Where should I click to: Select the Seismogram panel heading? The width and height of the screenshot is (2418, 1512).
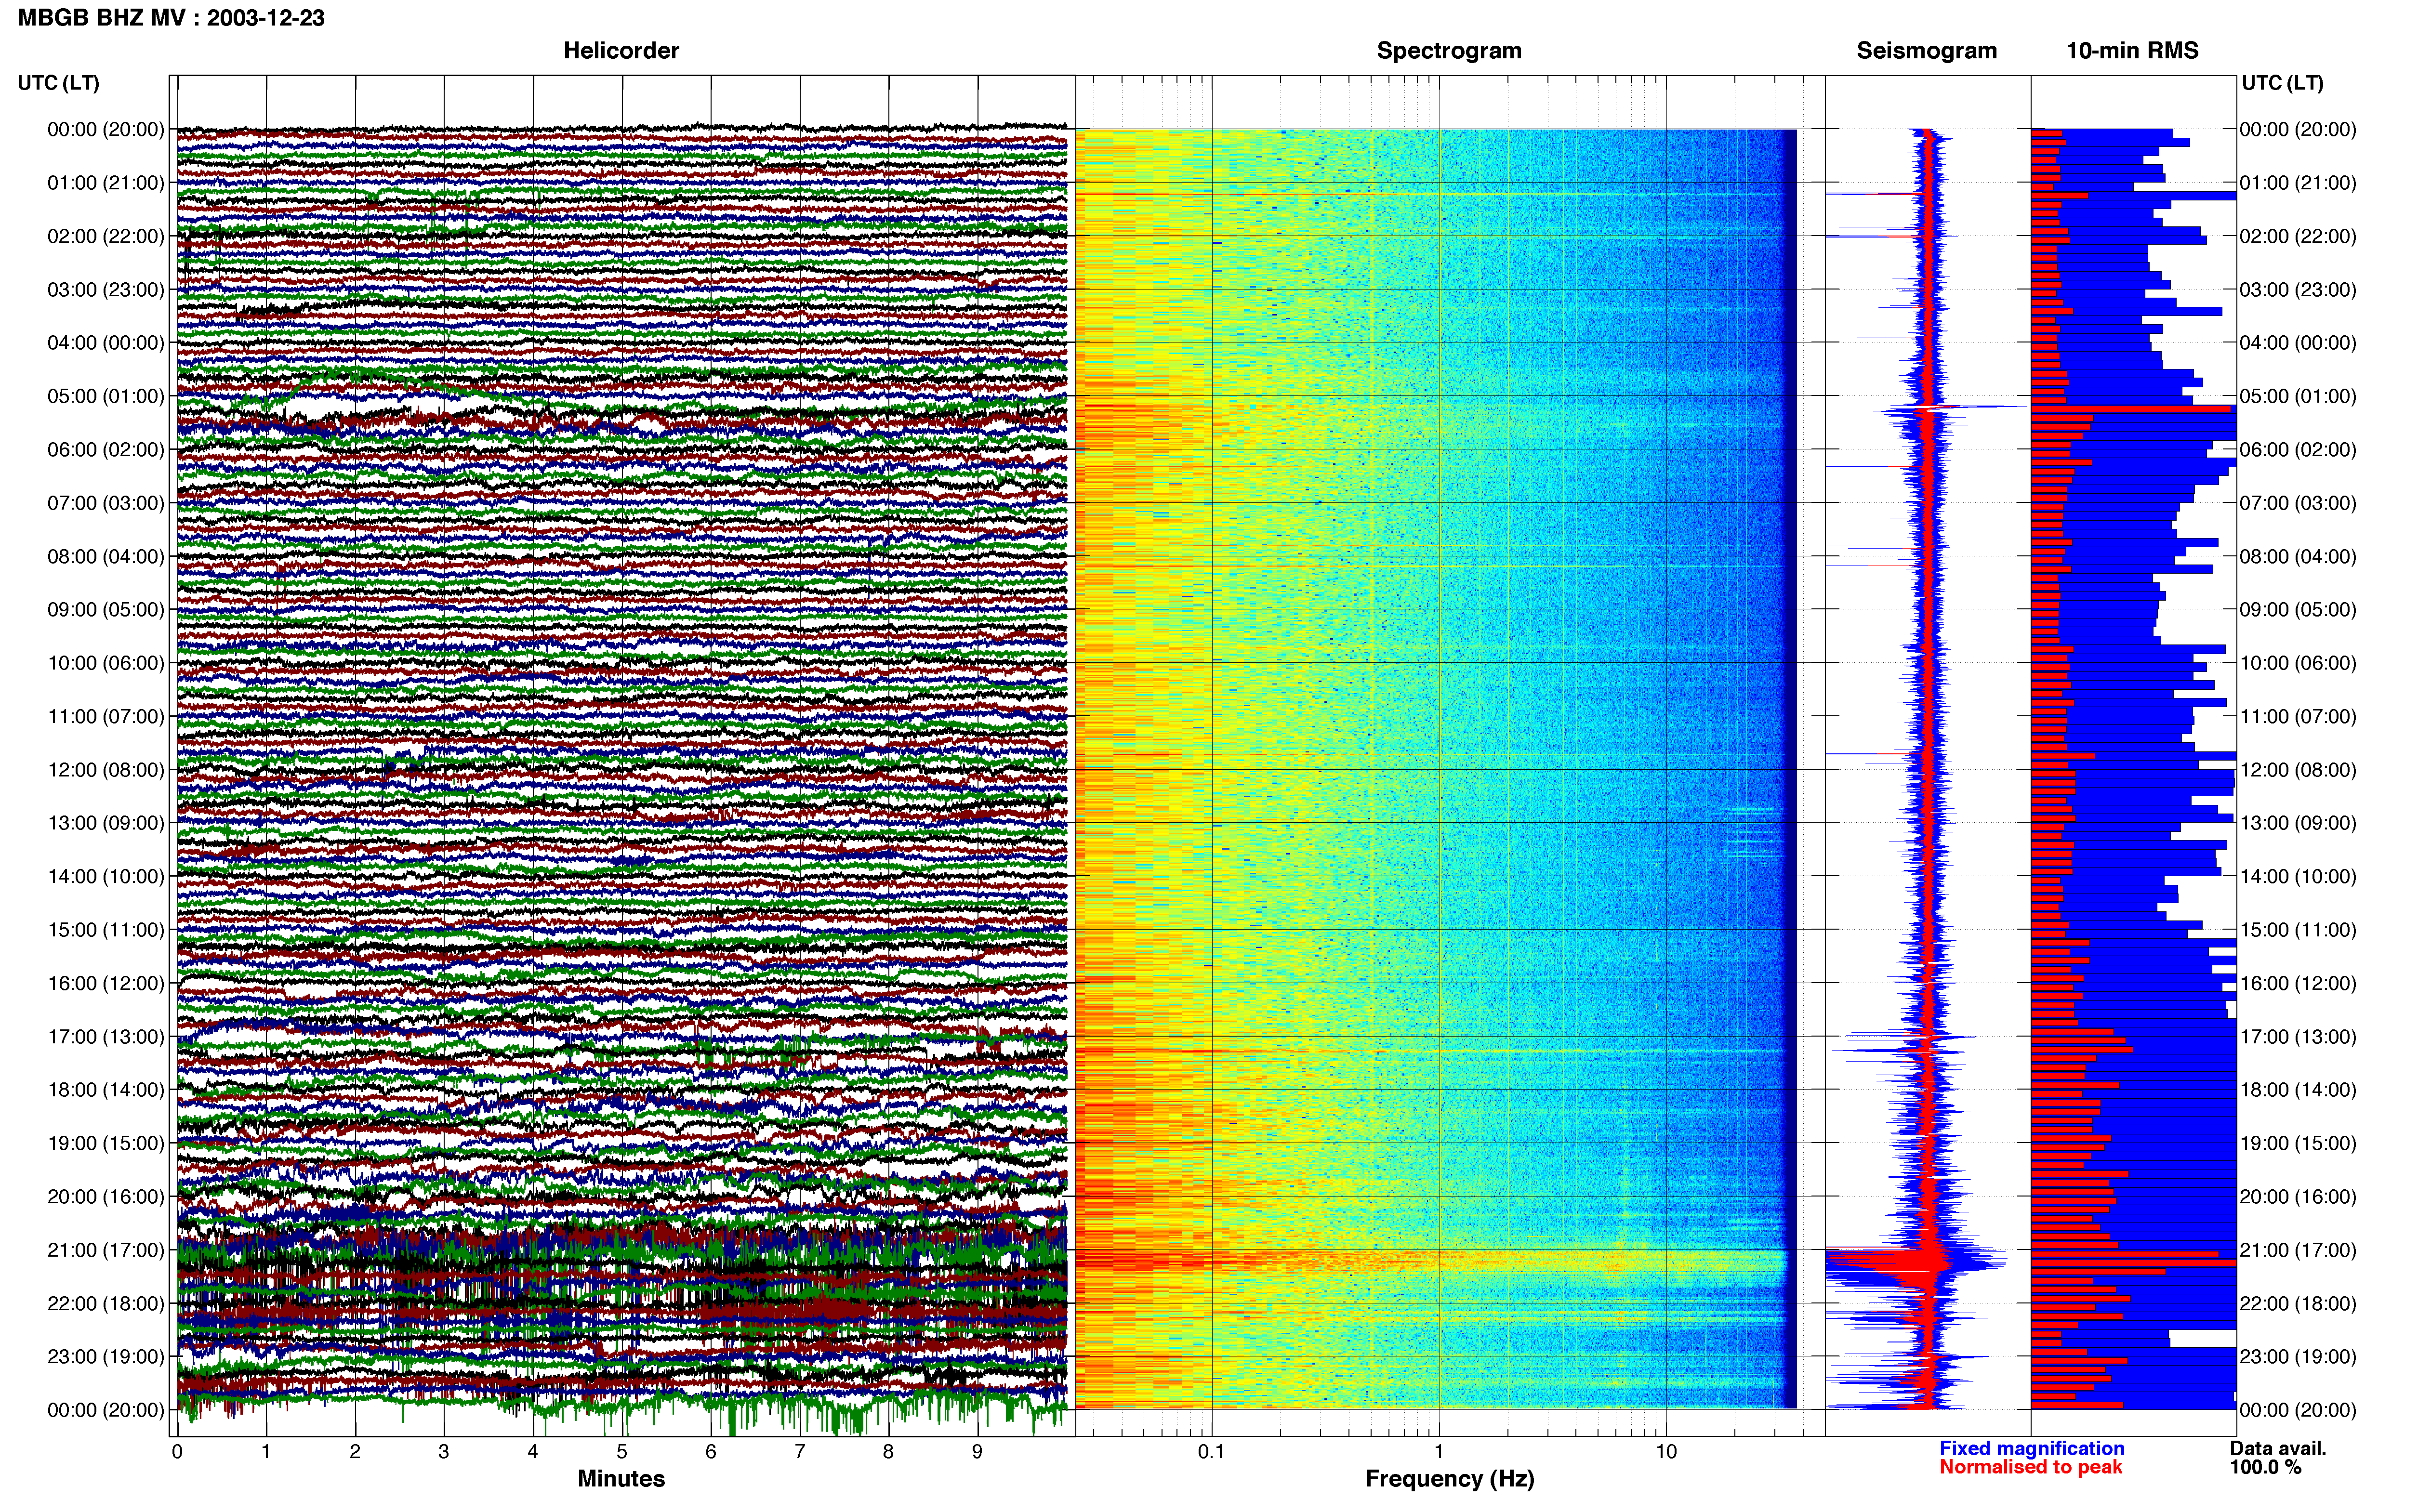tap(1927, 50)
